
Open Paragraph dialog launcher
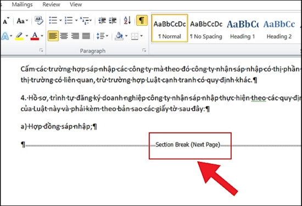click(144, 50)
